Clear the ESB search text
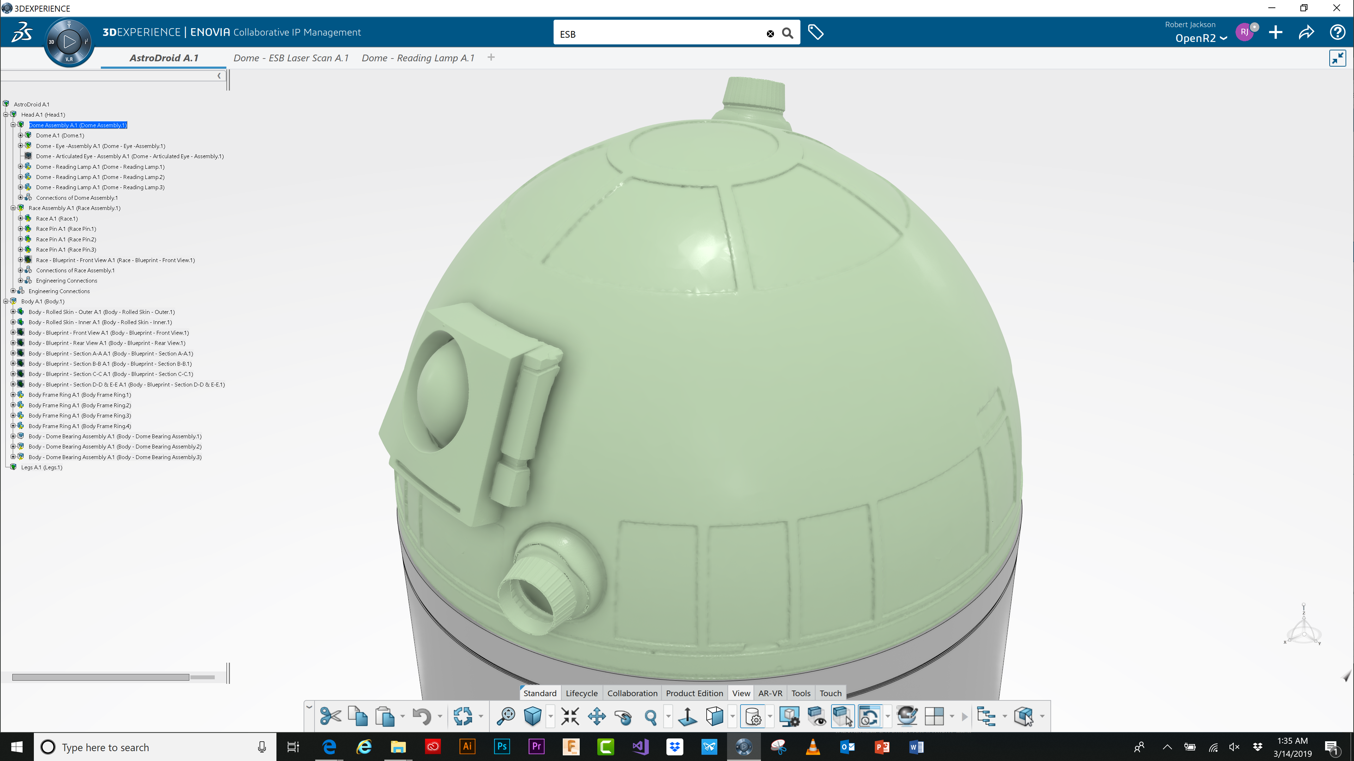 770,34
